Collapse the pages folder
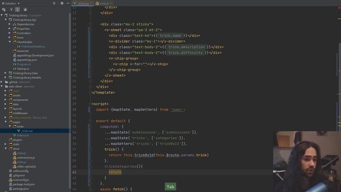Screen dimensions: 341x192 [x=6, y=122]
